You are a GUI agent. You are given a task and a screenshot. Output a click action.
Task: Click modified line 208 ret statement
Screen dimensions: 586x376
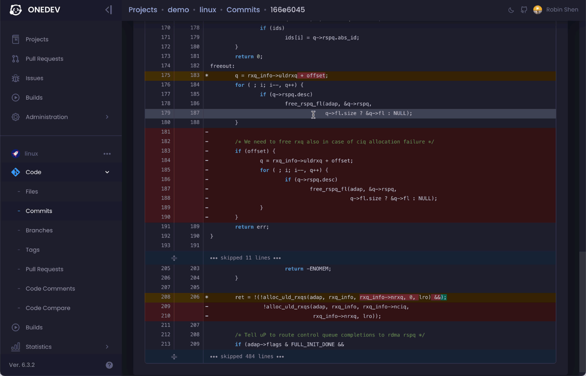[x=341, y=297]
